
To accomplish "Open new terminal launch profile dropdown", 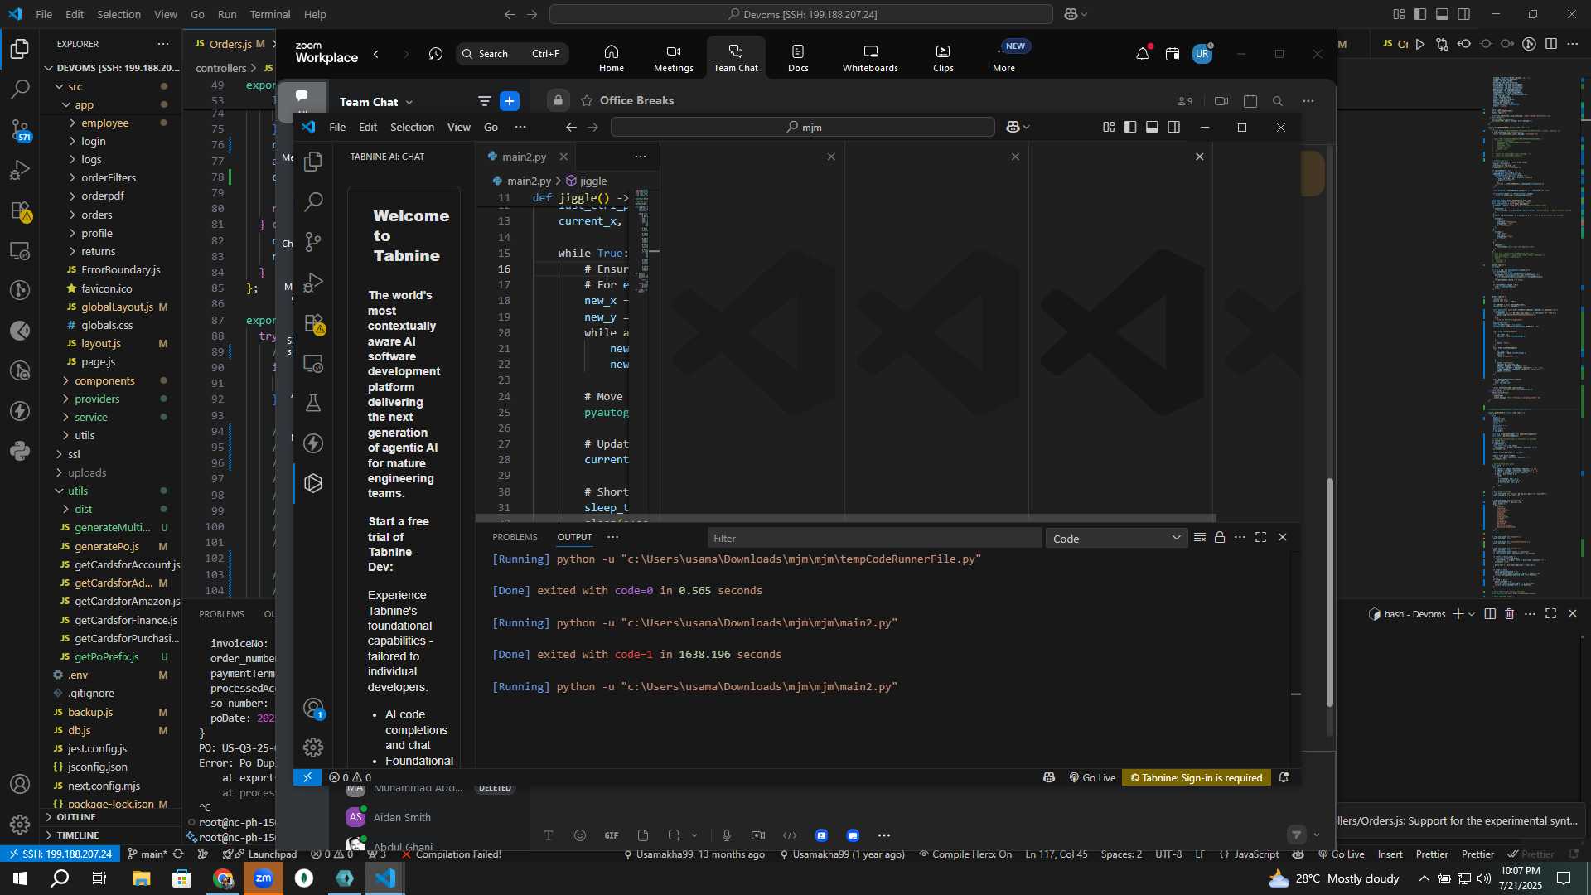I will tap(1472, 614).
